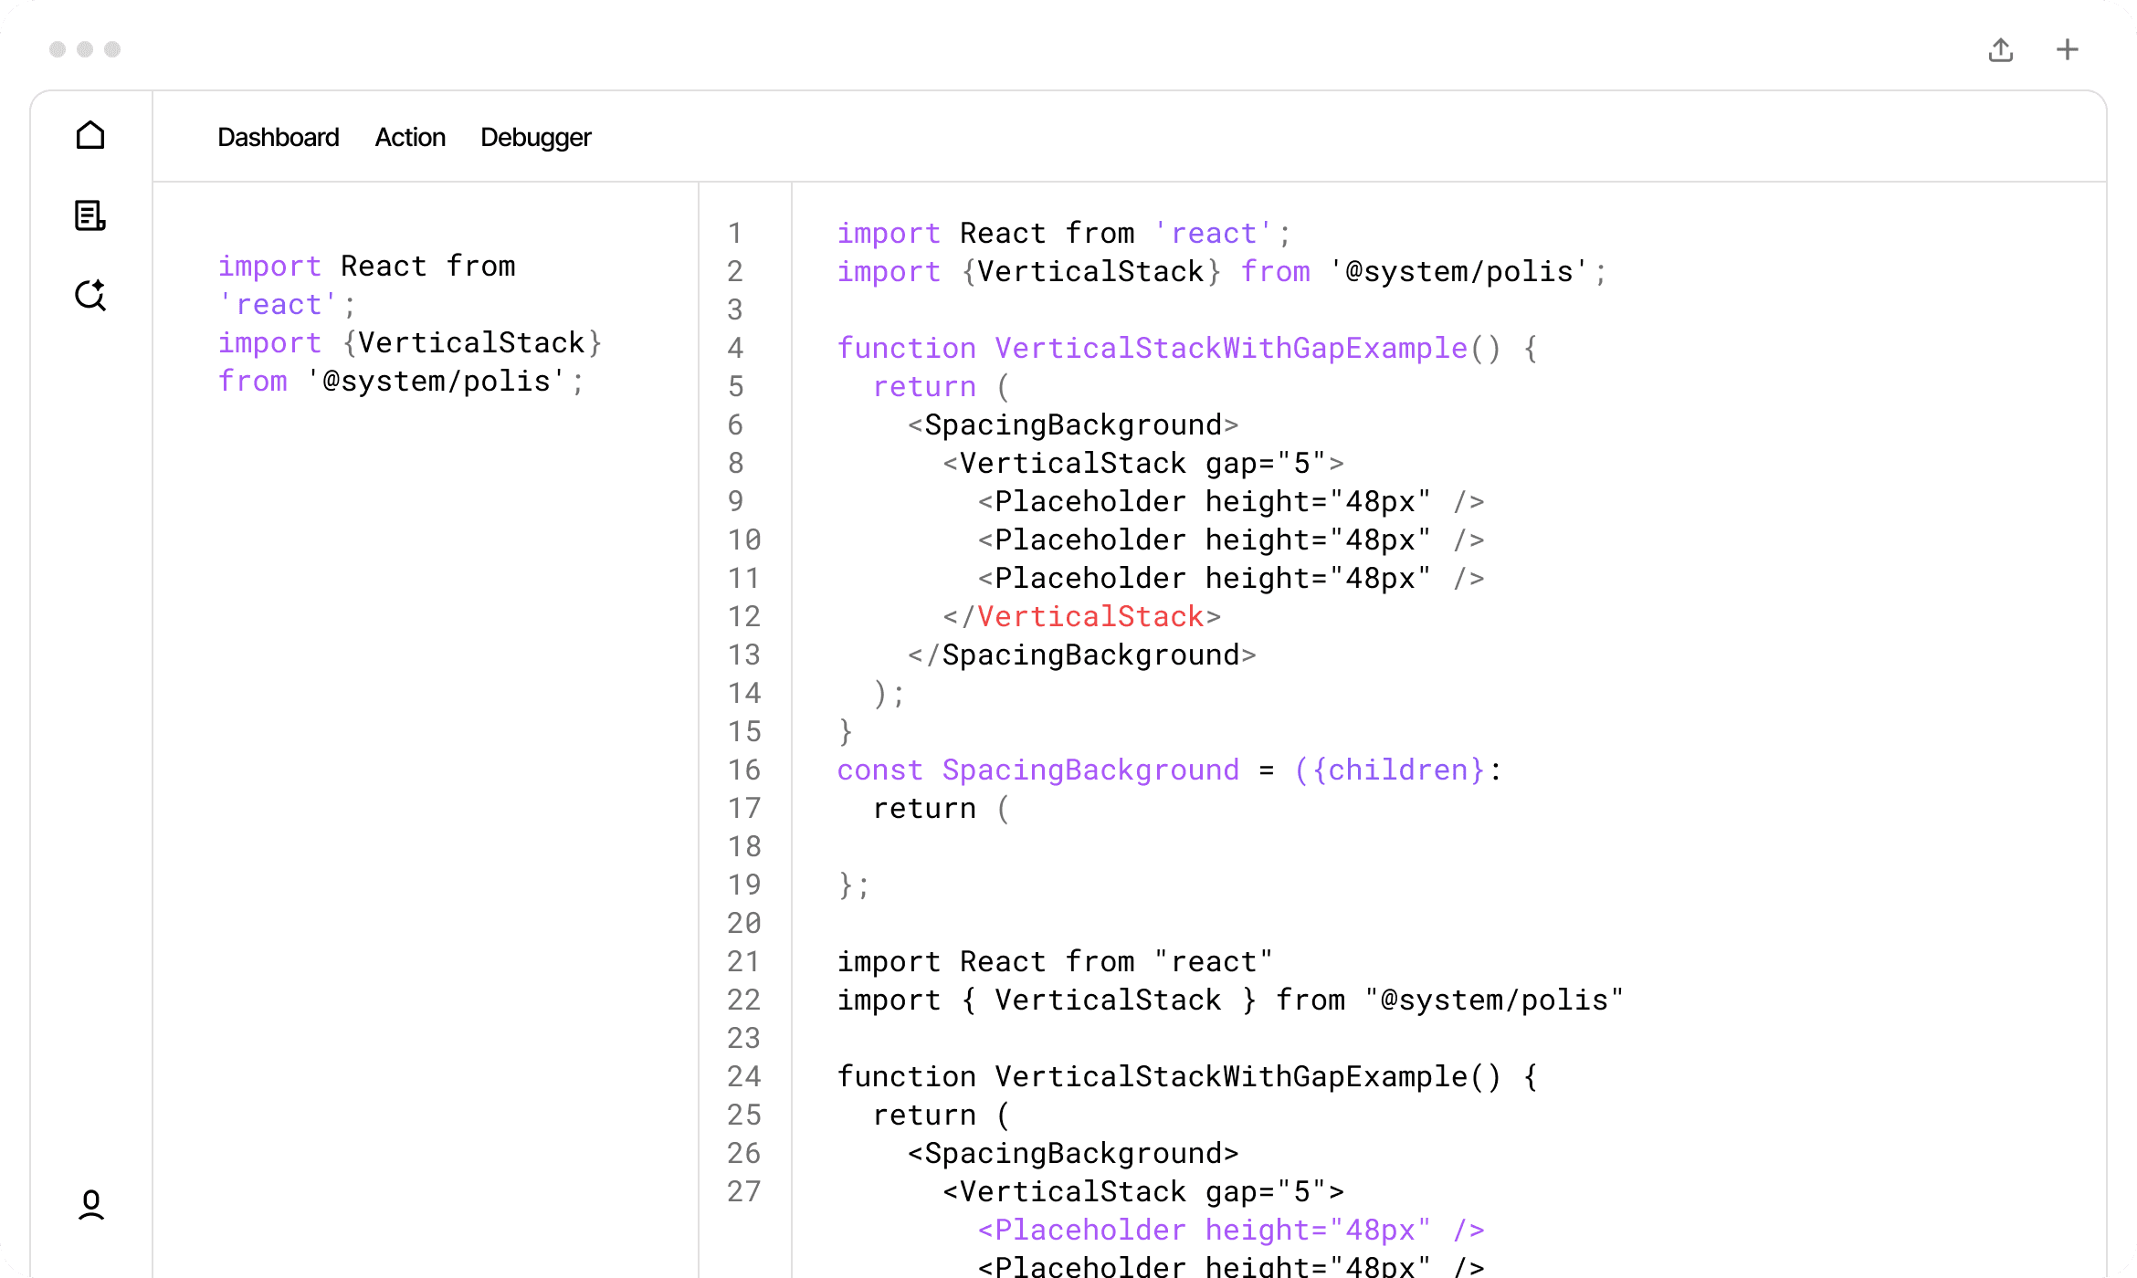Switch to the Dashboard tab
Viewport: 2137px width, 1278px height.
click(278, 137)
